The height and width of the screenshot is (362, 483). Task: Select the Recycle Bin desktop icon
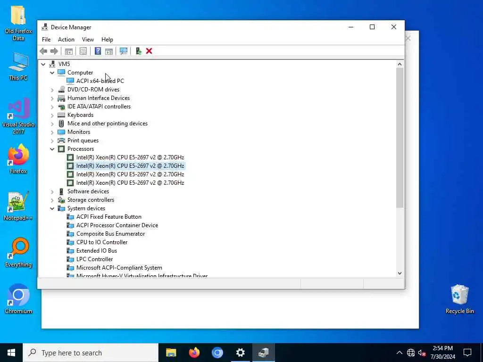pyautogui.click(x=459, y=299)
